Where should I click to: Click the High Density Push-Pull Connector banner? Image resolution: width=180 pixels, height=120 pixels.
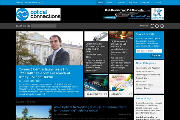tap(127, 14)
